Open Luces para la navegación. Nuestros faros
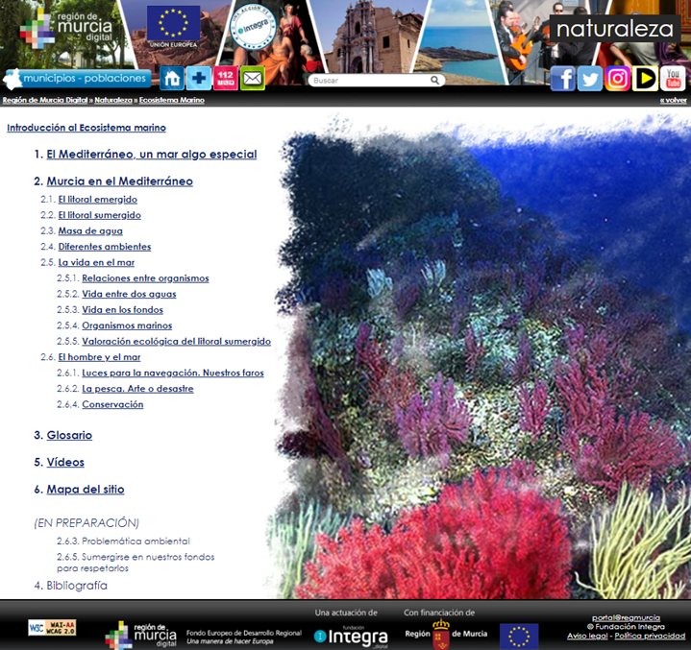The height and width of the screenshot is (650, 691). click(173, 373)
